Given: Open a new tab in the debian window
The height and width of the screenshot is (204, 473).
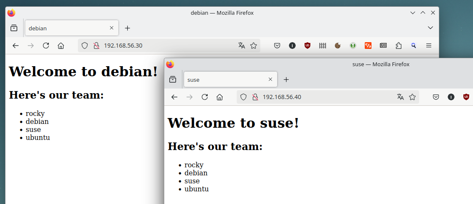Looking at the screenshot, I should click(128, 28).
